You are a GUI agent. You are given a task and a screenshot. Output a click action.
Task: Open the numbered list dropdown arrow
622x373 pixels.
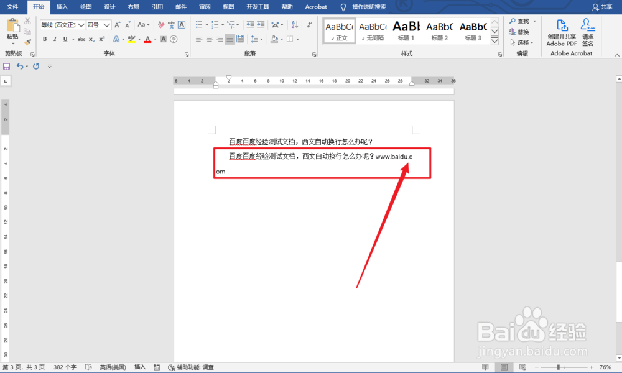click(223, 25)
